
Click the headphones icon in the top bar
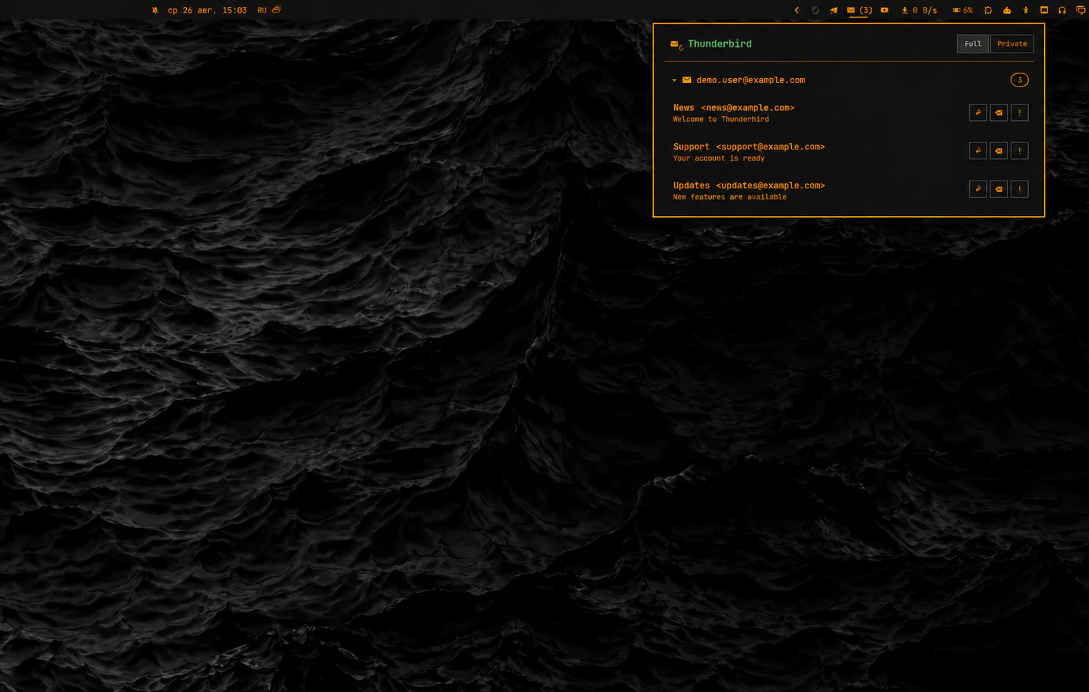click(x=1062, y=10)
